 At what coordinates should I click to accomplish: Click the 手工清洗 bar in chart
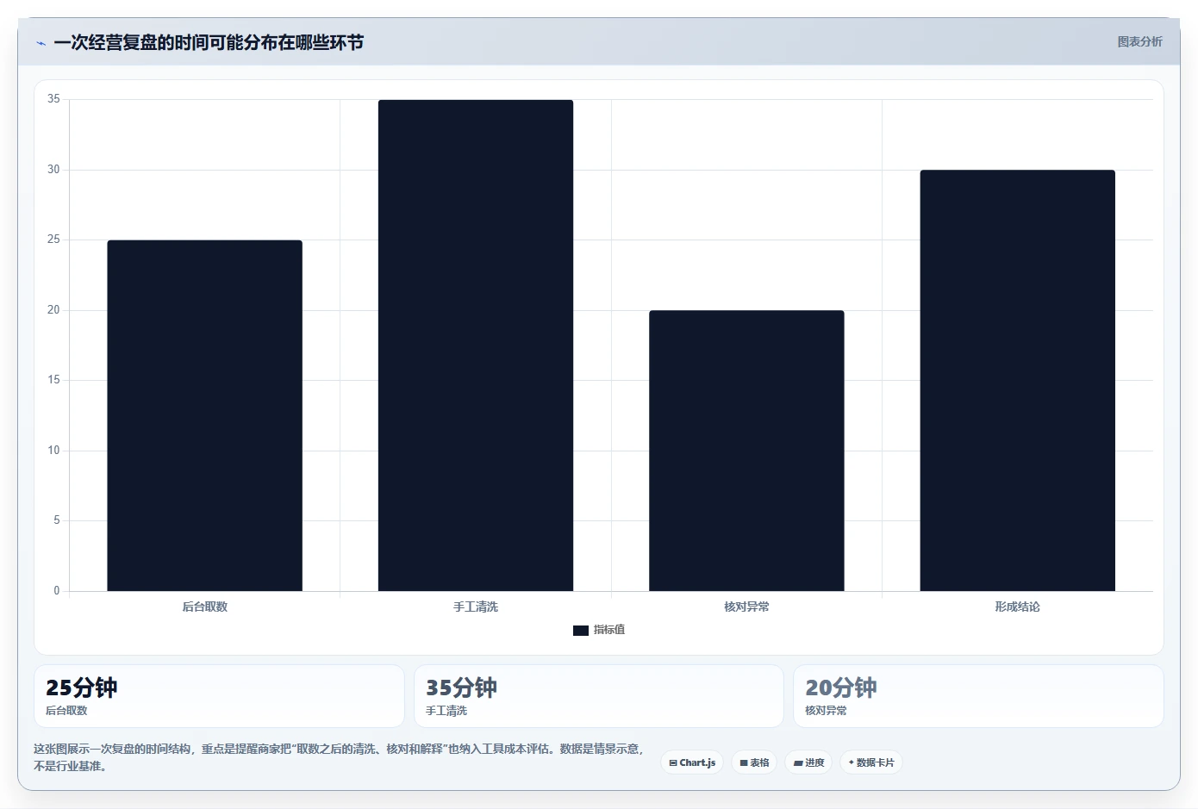tap(476, 345)
